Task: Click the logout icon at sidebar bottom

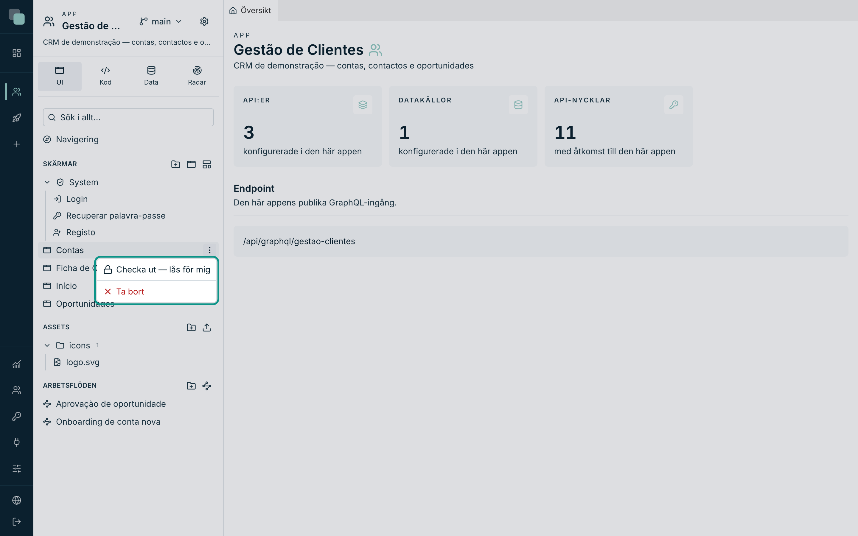Action: 17,522
